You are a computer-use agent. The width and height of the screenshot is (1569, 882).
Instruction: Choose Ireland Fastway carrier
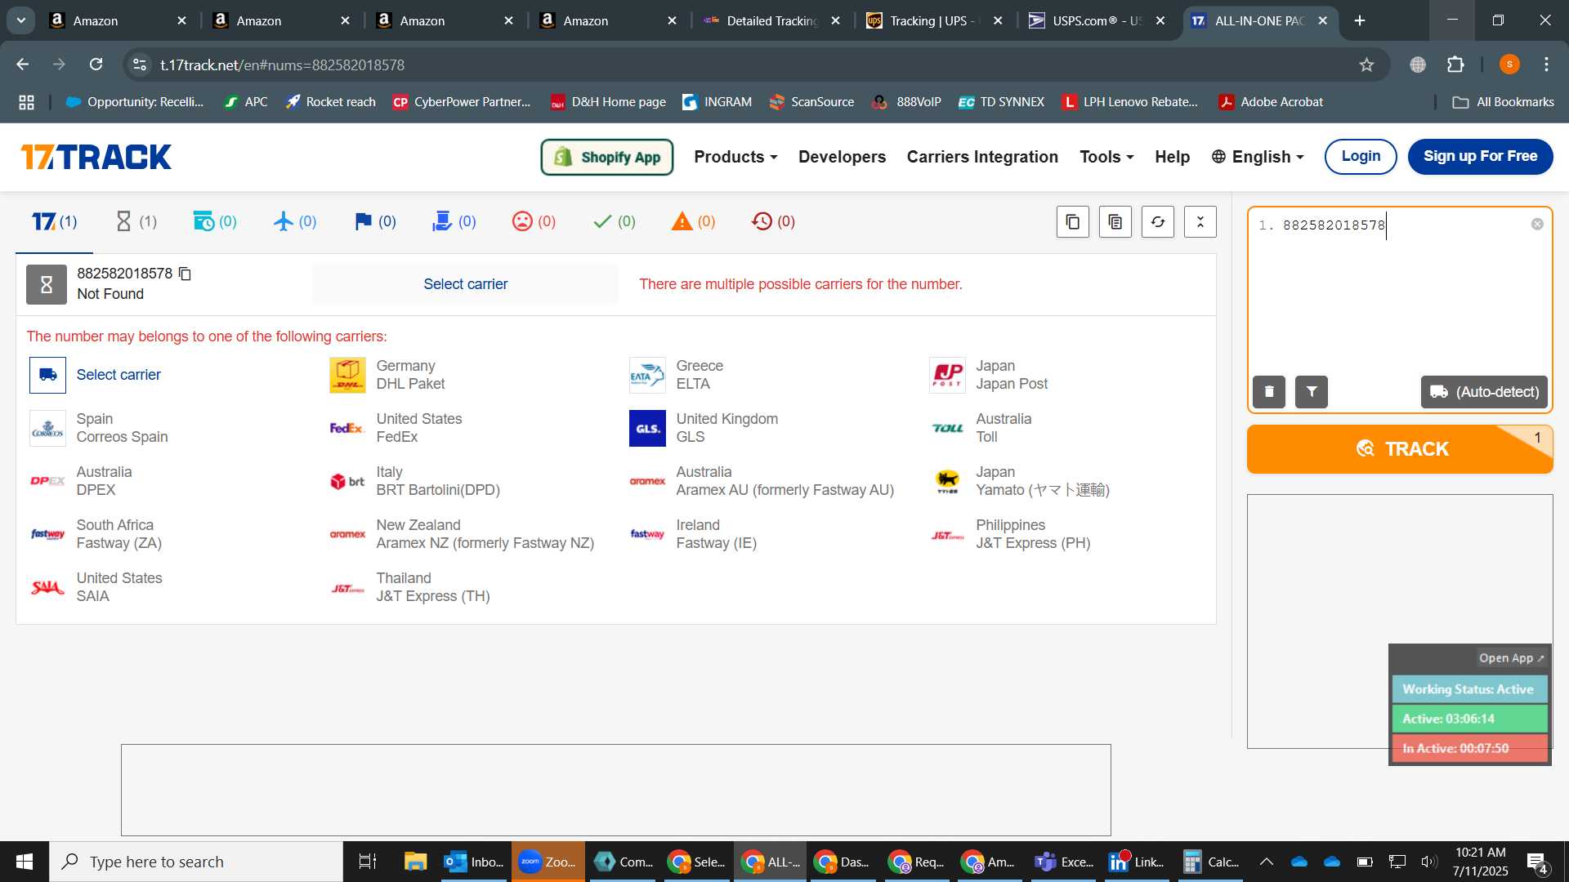pos(694,534)
